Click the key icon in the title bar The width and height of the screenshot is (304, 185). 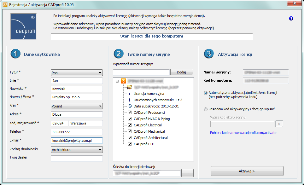[x=5, y=5]
